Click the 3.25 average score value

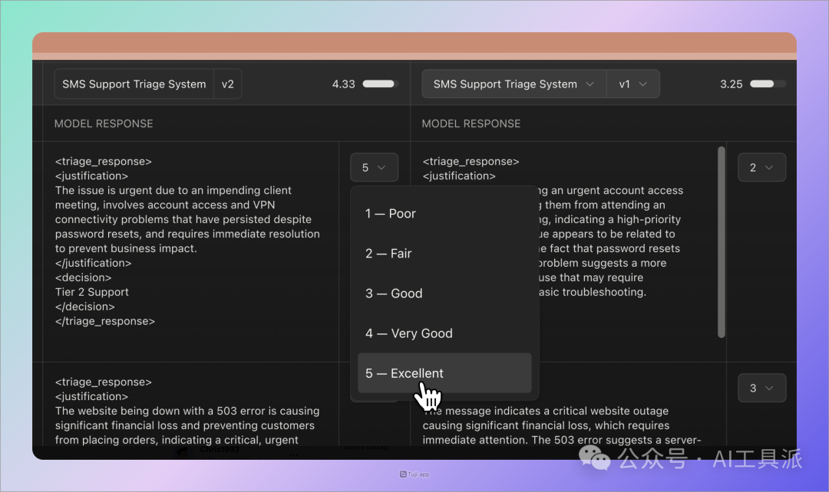click(732, 84)
